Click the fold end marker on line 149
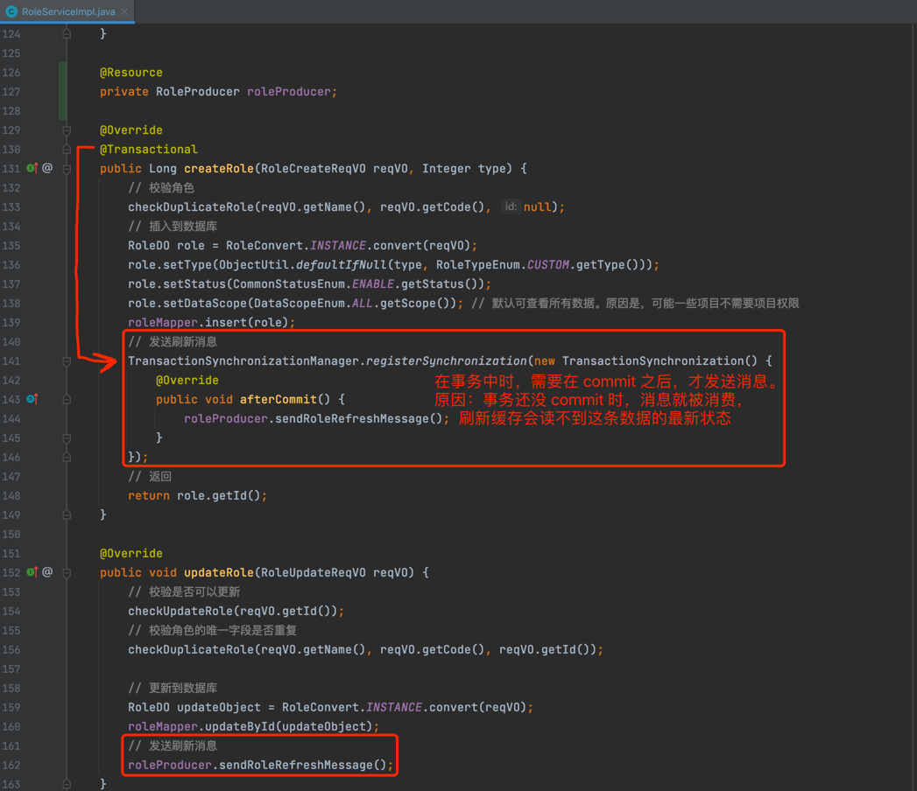Viewport: 917px width, 791px height. 67,514
